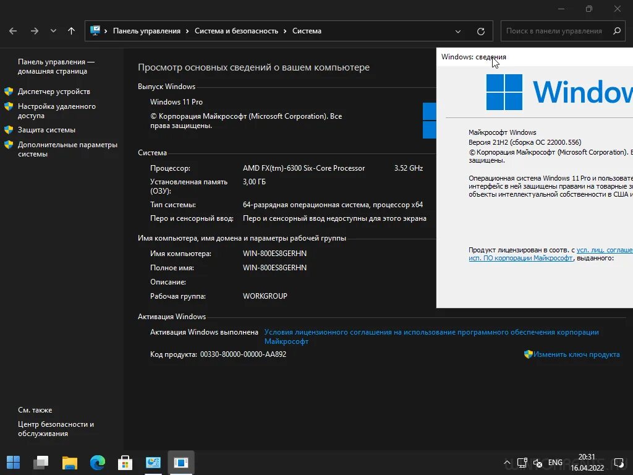633x475 pixels.
Task: Switch to Control Panel taskbar icon
Action: (x=153, y=463)
